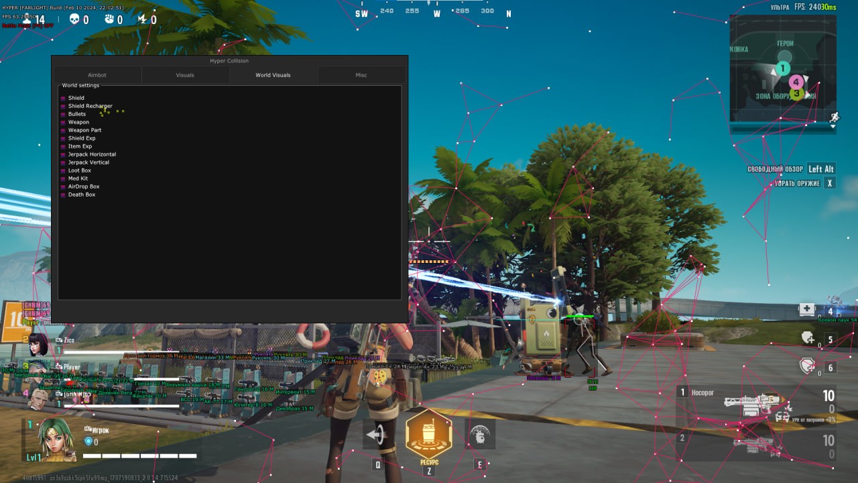858x483 pixels.
Task: Click the minimap in the top corner
Action: [x=782, y=70]
